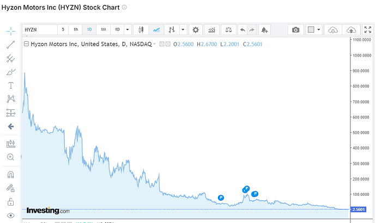Click the O2.5600 open value

tap(184, 44)
